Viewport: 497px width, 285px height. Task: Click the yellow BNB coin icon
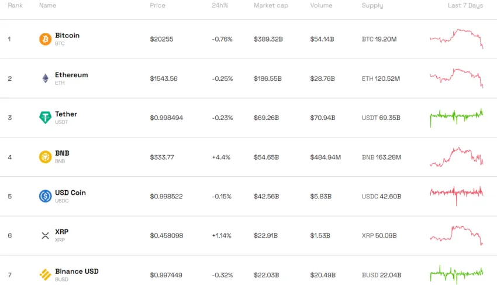tap(46, 157)
